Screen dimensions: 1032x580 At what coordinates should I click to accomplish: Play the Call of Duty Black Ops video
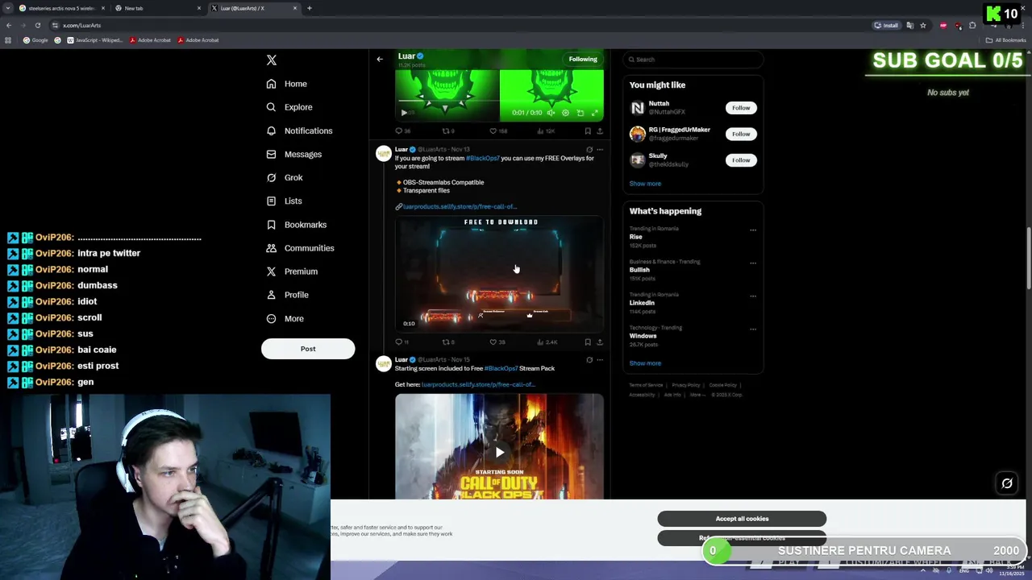499,452
